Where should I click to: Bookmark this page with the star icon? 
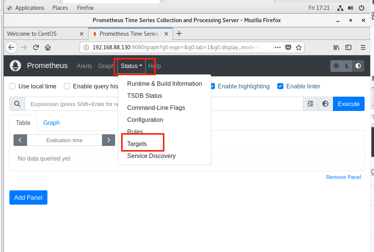tap(299, 47)
